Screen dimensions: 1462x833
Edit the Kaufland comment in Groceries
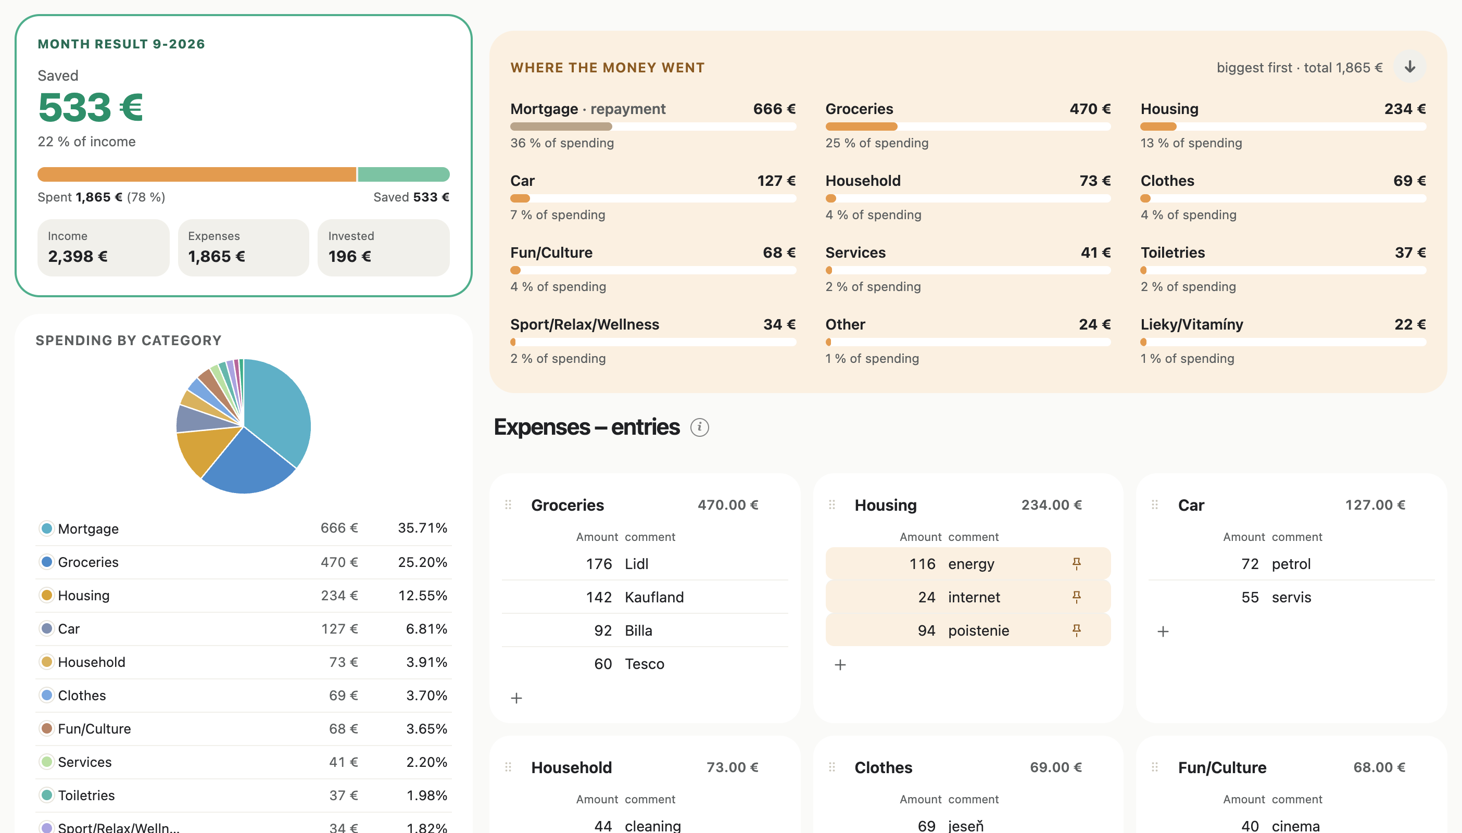[654, 597]
